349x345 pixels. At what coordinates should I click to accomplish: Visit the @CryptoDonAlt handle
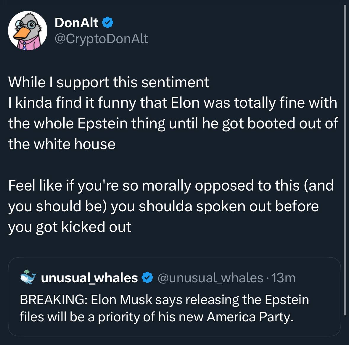tap(101, 39)
